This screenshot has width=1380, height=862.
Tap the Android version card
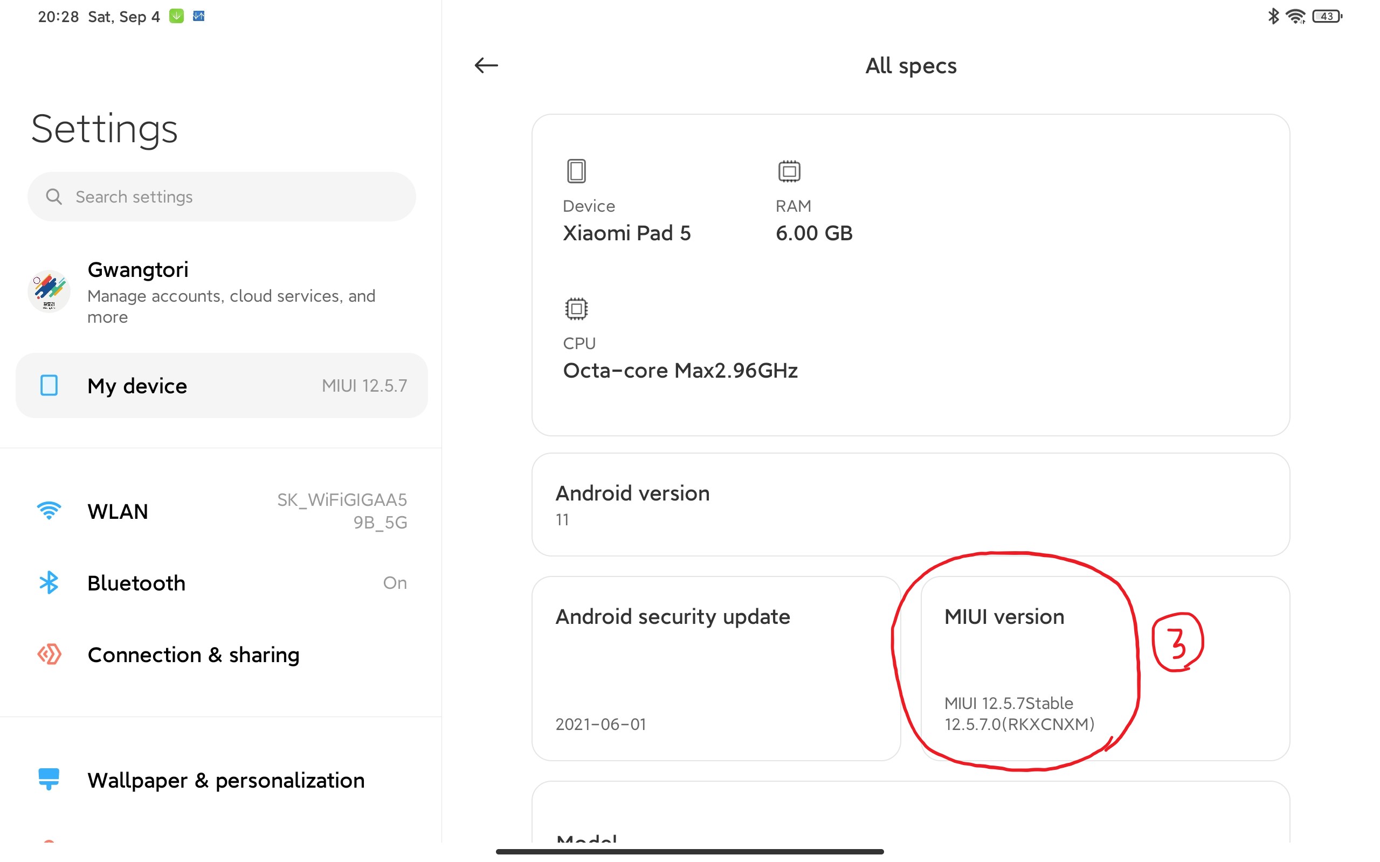(910, 505)
